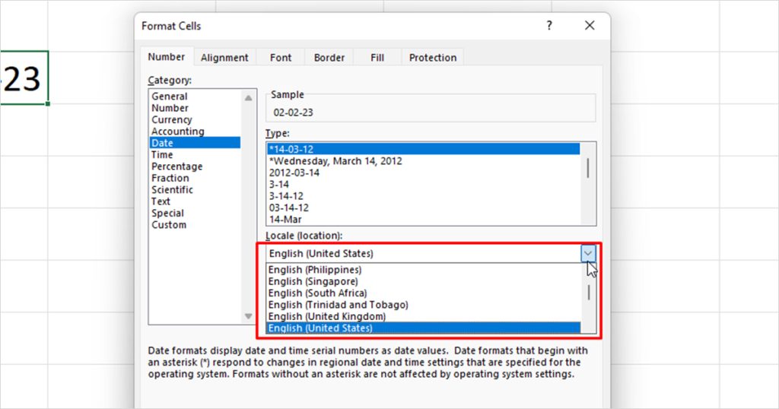Close the Format Cells dialog
779x409 pixels.
coord(590,25)
